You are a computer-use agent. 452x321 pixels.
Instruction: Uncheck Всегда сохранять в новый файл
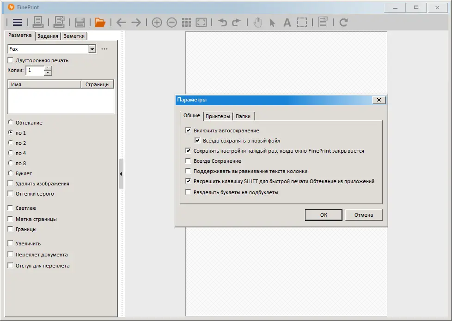click(197, 140)
